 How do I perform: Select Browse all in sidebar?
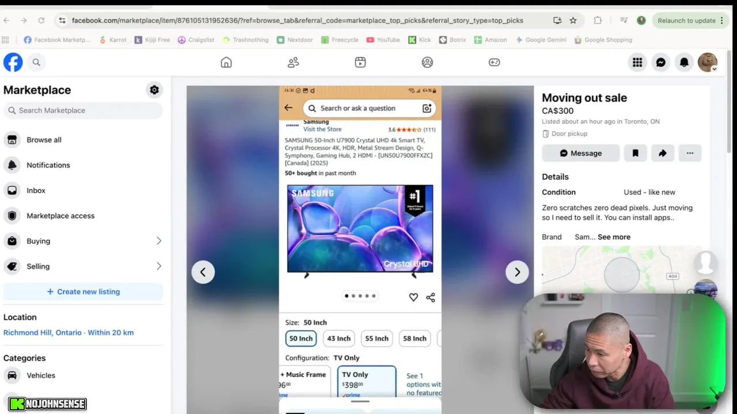pos(83,140)
